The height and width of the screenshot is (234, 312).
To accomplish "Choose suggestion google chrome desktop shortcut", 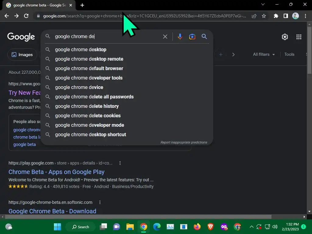I will (x=127, y=135).
